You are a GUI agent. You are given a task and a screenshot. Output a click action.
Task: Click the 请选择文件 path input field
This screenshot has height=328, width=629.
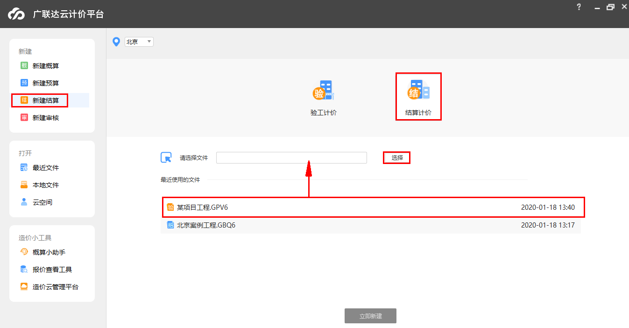point(291,158)
